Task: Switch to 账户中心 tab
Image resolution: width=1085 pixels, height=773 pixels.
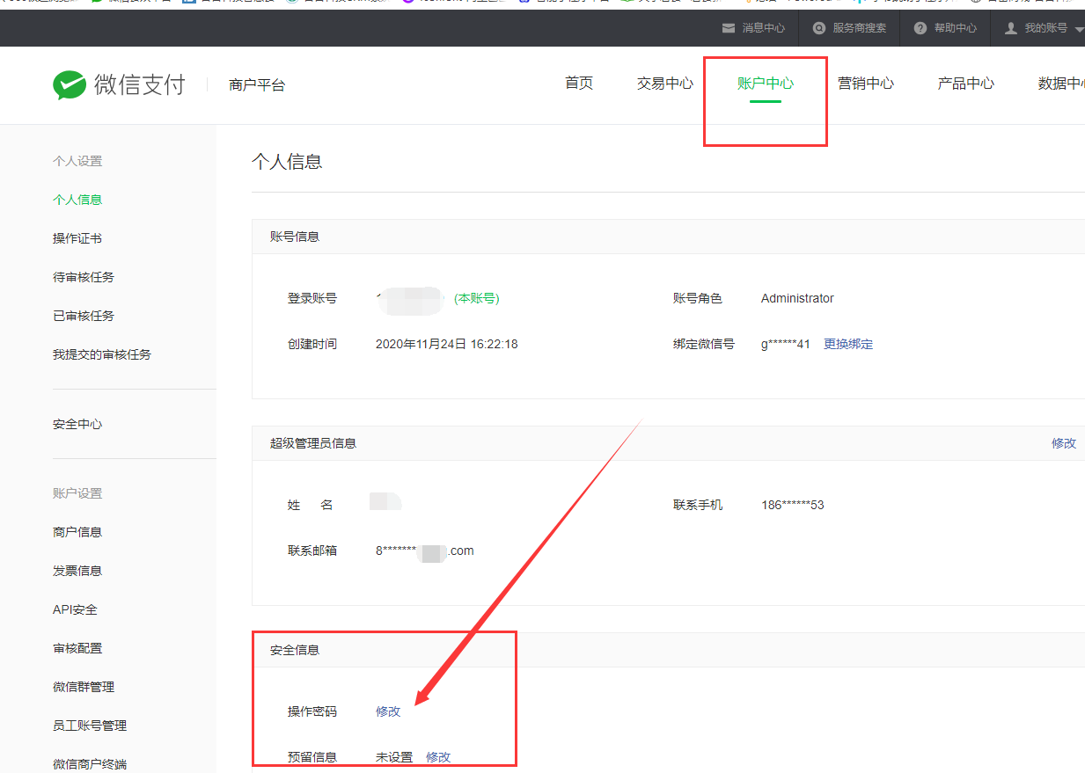Action: (x=766, y=84)
